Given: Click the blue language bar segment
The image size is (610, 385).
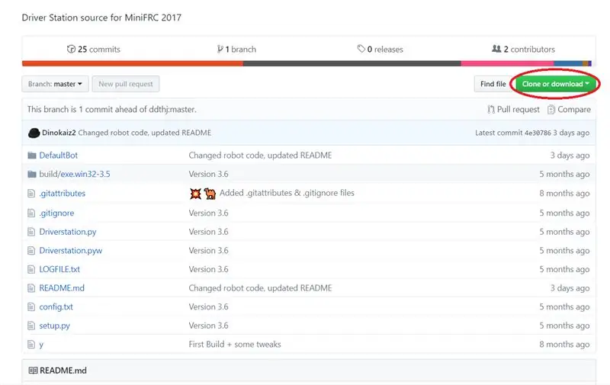Looking at the screenshot, I should tap(568, 63).
